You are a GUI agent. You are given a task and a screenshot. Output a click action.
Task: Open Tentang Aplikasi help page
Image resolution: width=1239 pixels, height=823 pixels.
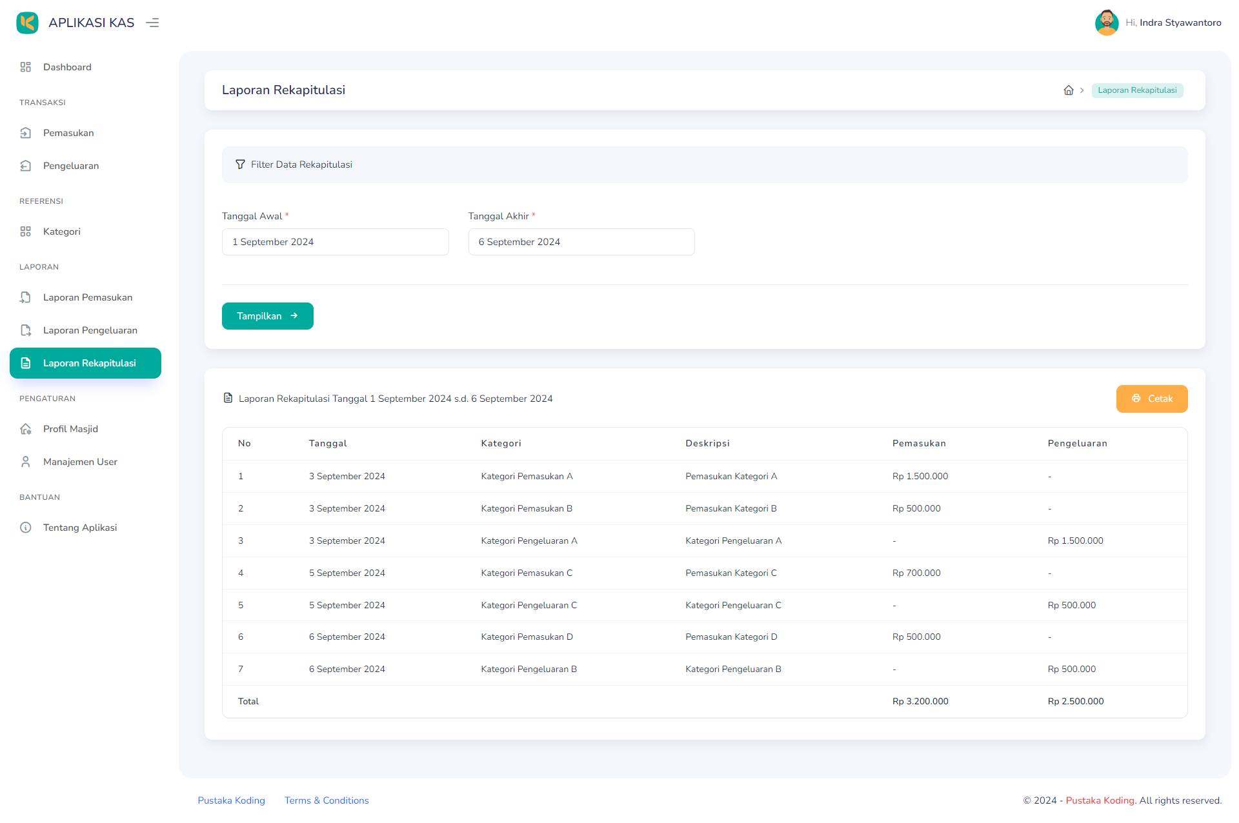[79, 528]
